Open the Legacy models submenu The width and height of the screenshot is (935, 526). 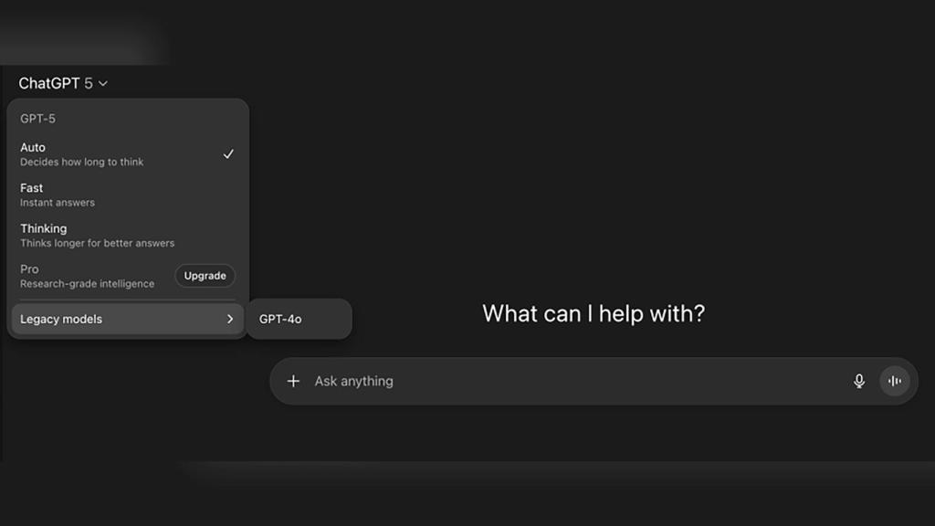coord(61,319)
